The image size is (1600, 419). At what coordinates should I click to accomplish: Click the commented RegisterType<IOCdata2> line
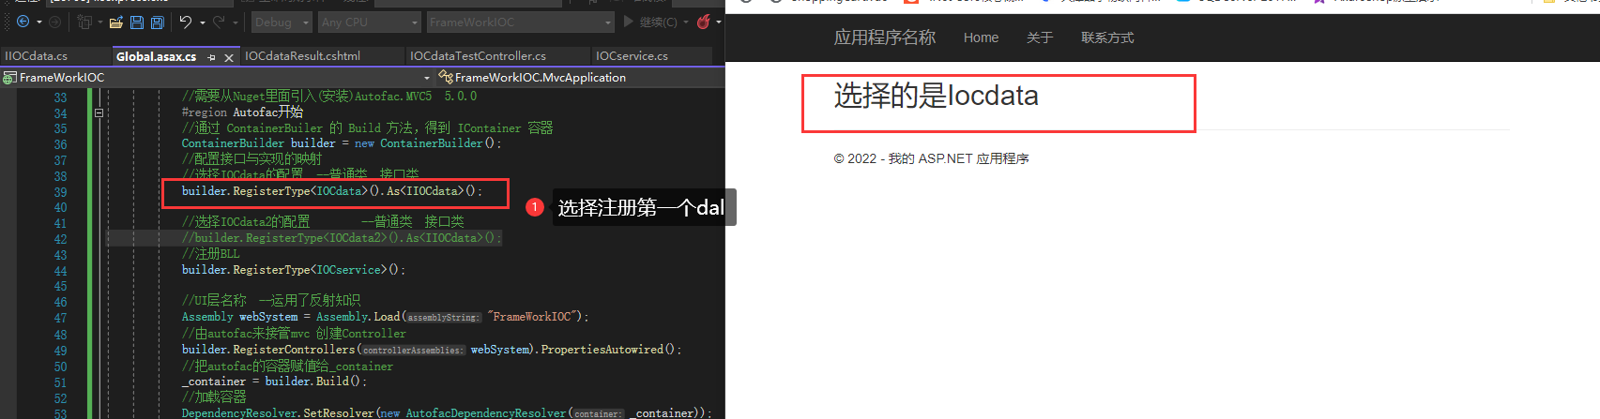pos(342,238)
